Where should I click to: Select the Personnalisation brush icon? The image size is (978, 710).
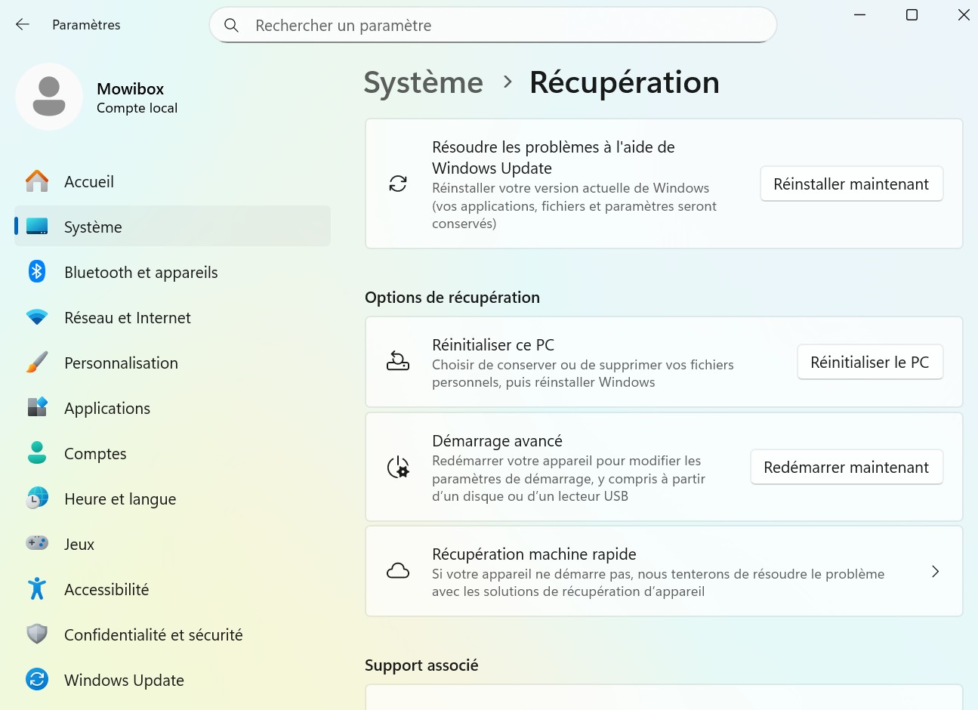pyautogui.click(x=36, y=363)
